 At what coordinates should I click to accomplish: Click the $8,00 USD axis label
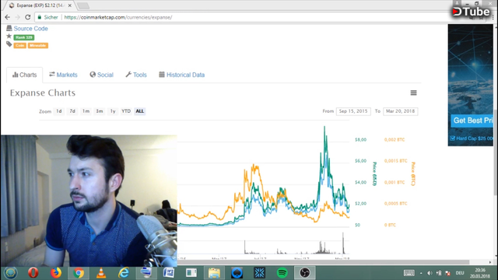360,140
